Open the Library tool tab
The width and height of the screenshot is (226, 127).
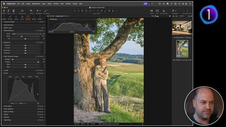click(x=4, y=17)
